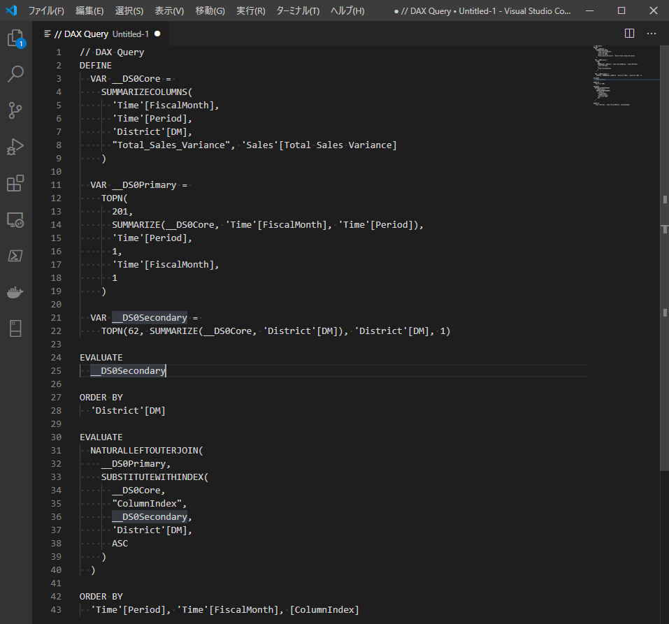Open the 実行(R) menu
Viewport: 669px width, 624px height.
point(251,10)
